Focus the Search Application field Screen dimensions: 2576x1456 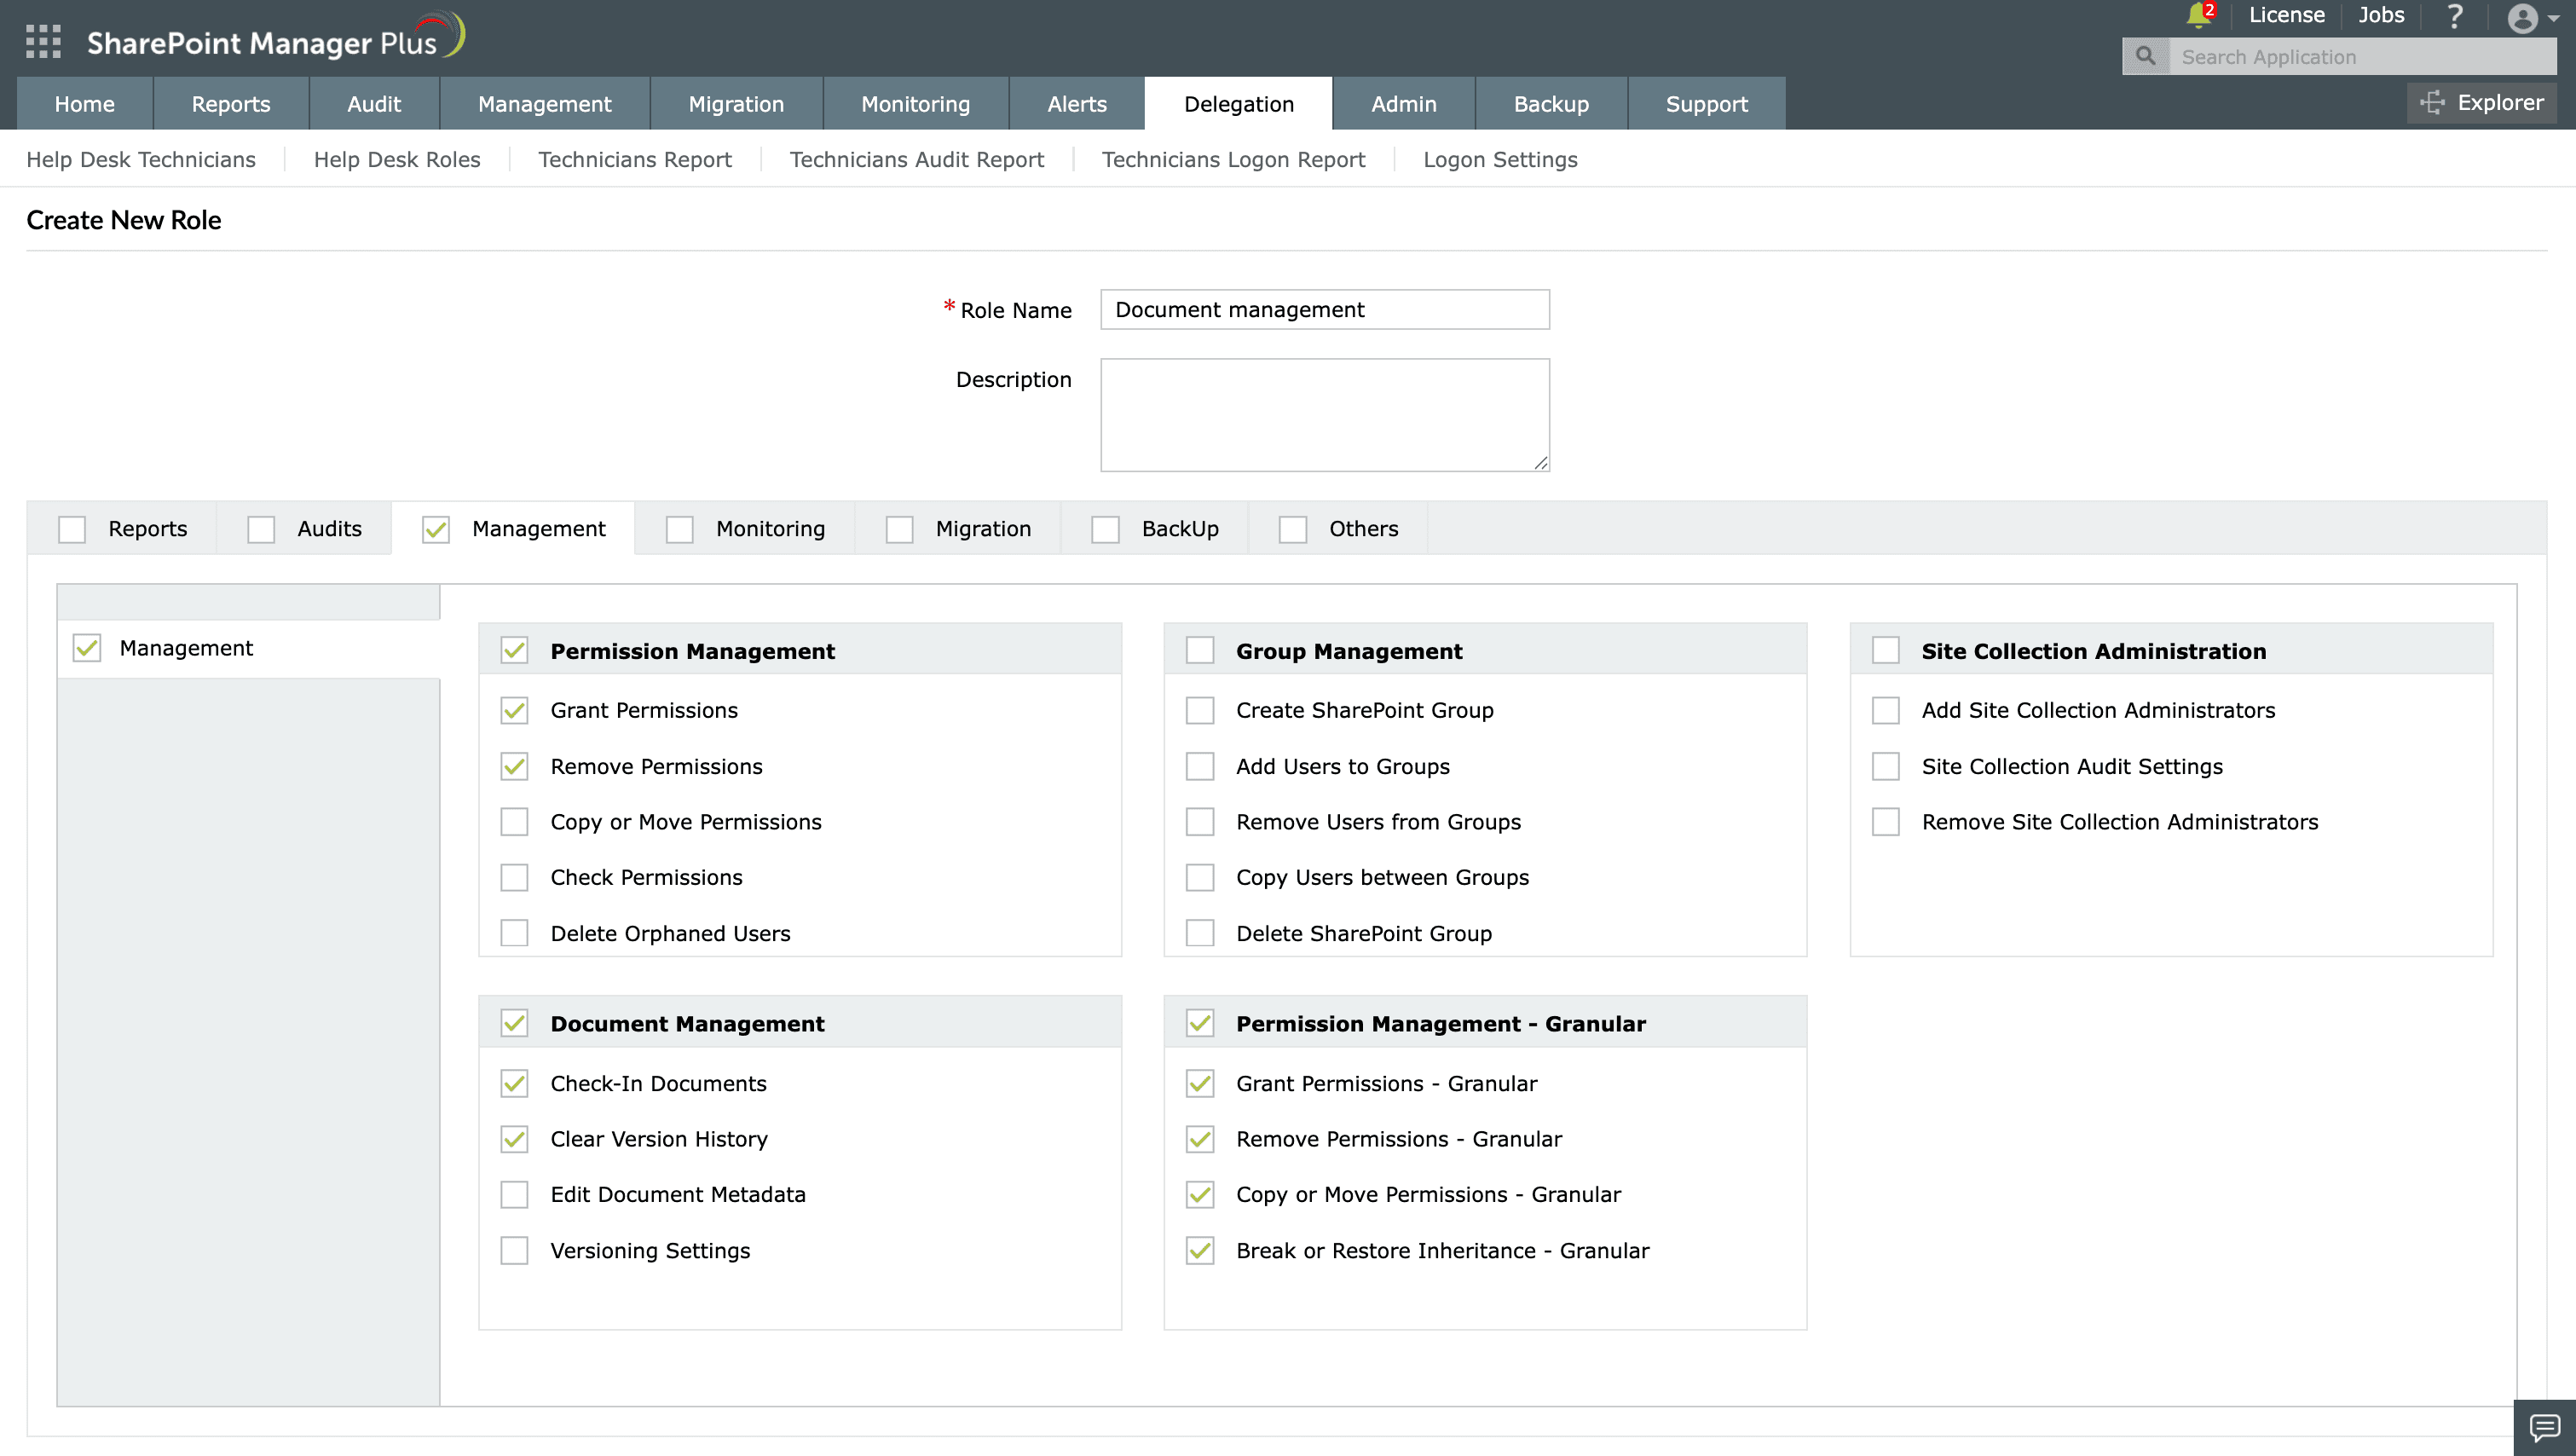tap(2362, 56)
